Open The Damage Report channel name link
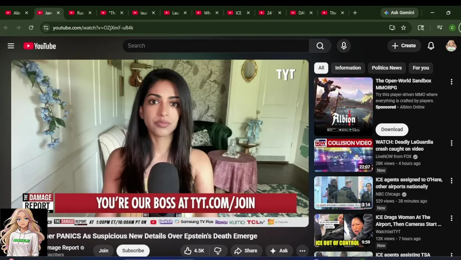The width and height of the screenshot is (461, 260). click(63, 248)
